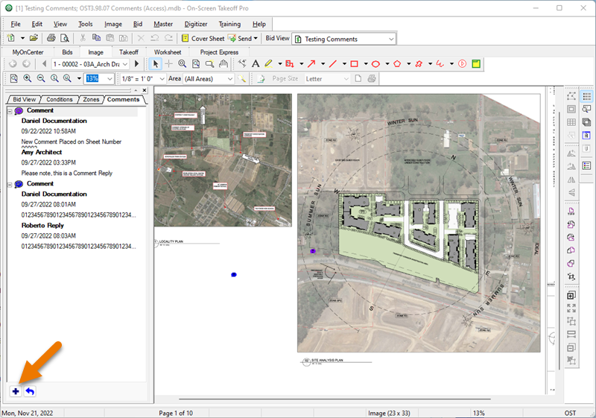Switch to the Zones panel tab
The width and height of the screenshot is (596, 418).
pyautogui.click(x=91, y=100)
